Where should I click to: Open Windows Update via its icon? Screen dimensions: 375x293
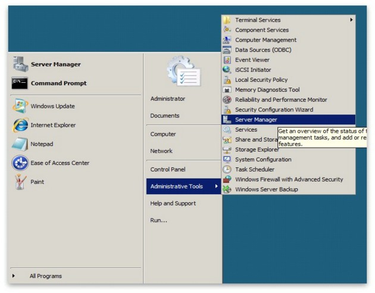point(20,106)
